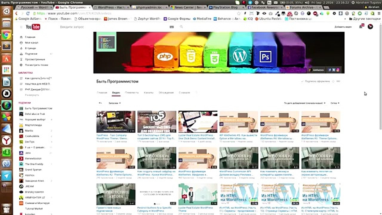Open the account avatar menu
Viewport: 382px width, 215px height.
pos(370,27)
